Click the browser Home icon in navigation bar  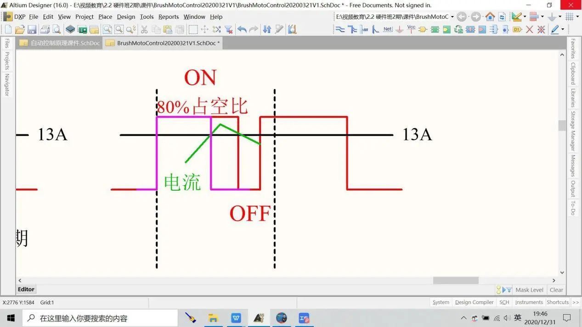click(490, 17)
